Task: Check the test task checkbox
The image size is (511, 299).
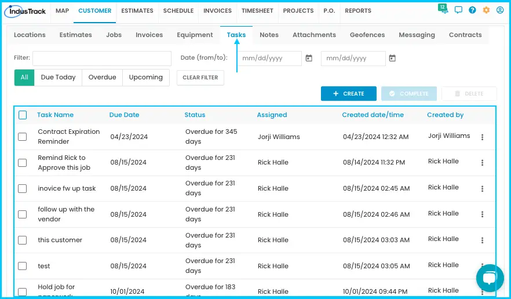Action: tap(22, 266)
